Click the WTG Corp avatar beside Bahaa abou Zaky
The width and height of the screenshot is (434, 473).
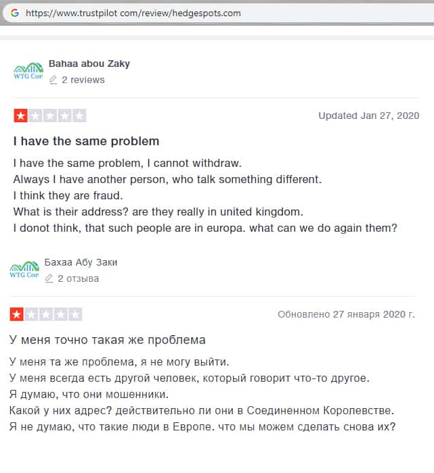click(28, 71)
